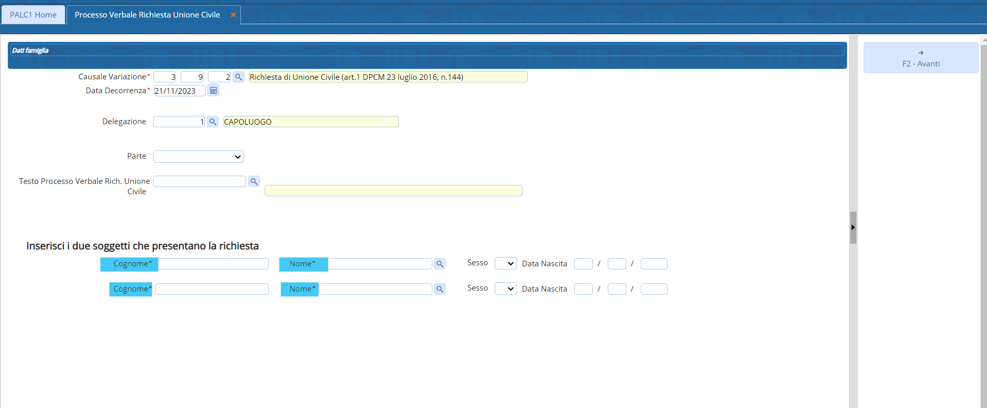Open Sesso dropdown for second subject
The height and width of the screenshot is (408, 987).
pos(506,288)
